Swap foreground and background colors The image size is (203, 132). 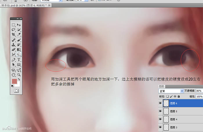[x=19, y=79]
